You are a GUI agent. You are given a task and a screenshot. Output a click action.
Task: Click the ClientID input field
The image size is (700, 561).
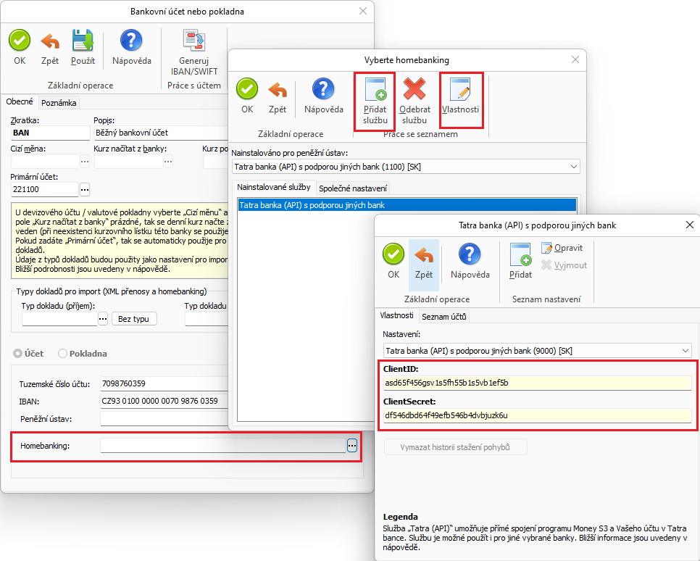click(538, 383)
